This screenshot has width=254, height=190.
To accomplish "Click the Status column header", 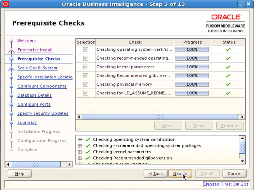I will click(228, 42).
